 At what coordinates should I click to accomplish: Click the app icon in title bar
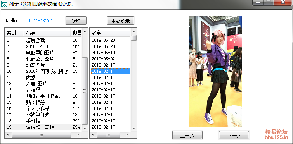point(4,3)
